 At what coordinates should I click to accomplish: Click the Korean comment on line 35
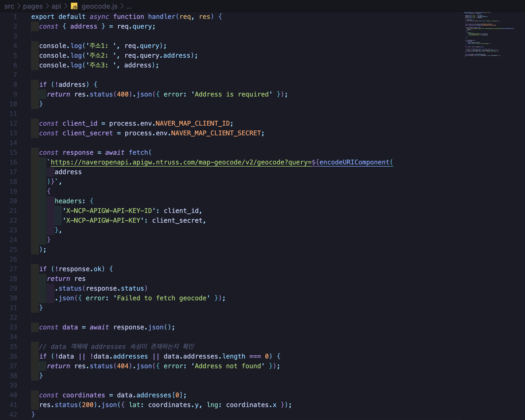116,346
